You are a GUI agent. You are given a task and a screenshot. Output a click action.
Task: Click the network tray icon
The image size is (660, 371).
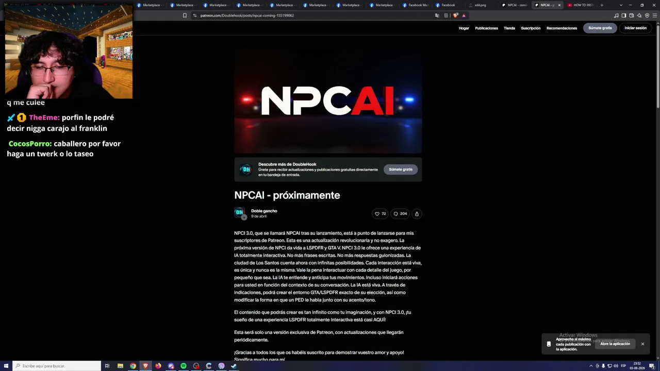tap(609, 366)
